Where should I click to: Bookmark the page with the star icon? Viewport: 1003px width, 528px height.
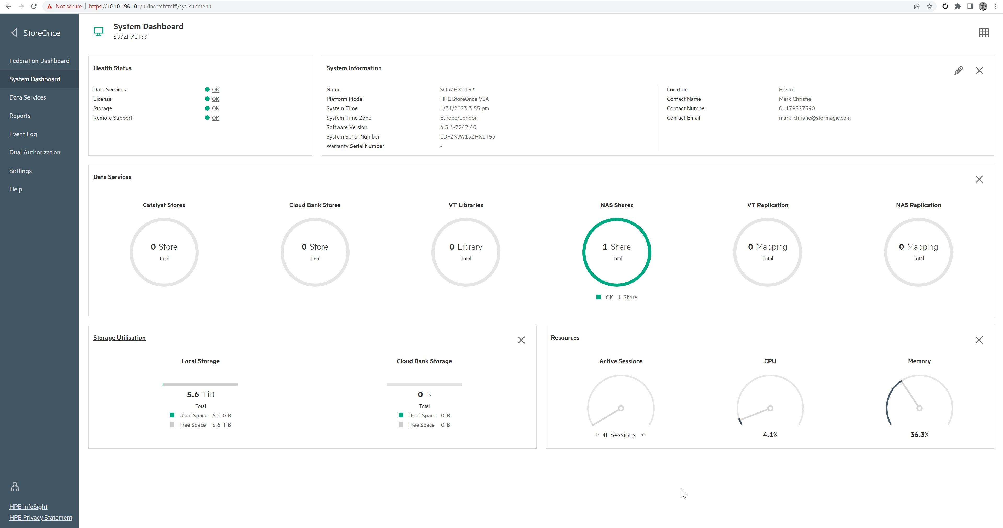pyautogui.click(x=930, y=6)
